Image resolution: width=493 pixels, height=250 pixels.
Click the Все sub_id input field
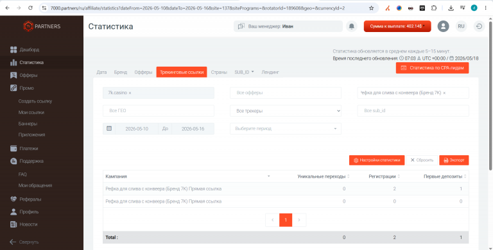pos(413,111)
